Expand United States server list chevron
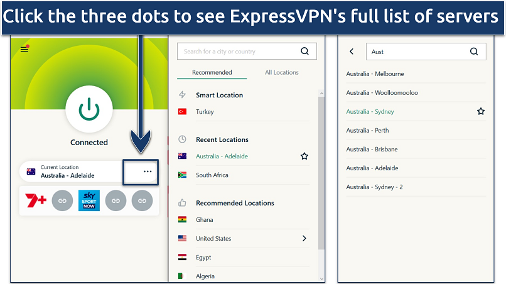 pos(304,238)
